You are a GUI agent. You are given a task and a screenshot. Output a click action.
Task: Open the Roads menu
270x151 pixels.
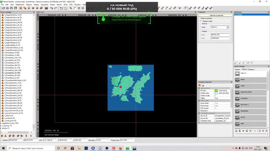52,5
